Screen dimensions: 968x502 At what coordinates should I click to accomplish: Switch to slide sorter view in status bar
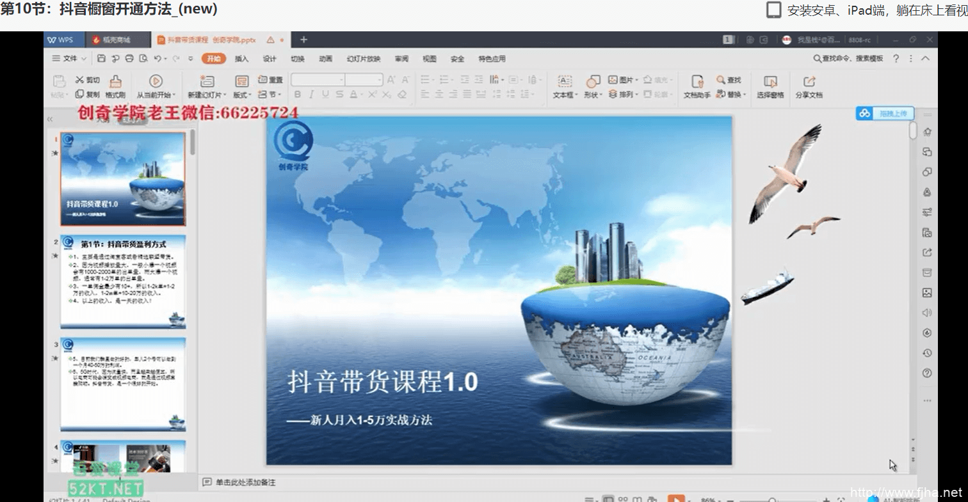click(x=622, y=499)
